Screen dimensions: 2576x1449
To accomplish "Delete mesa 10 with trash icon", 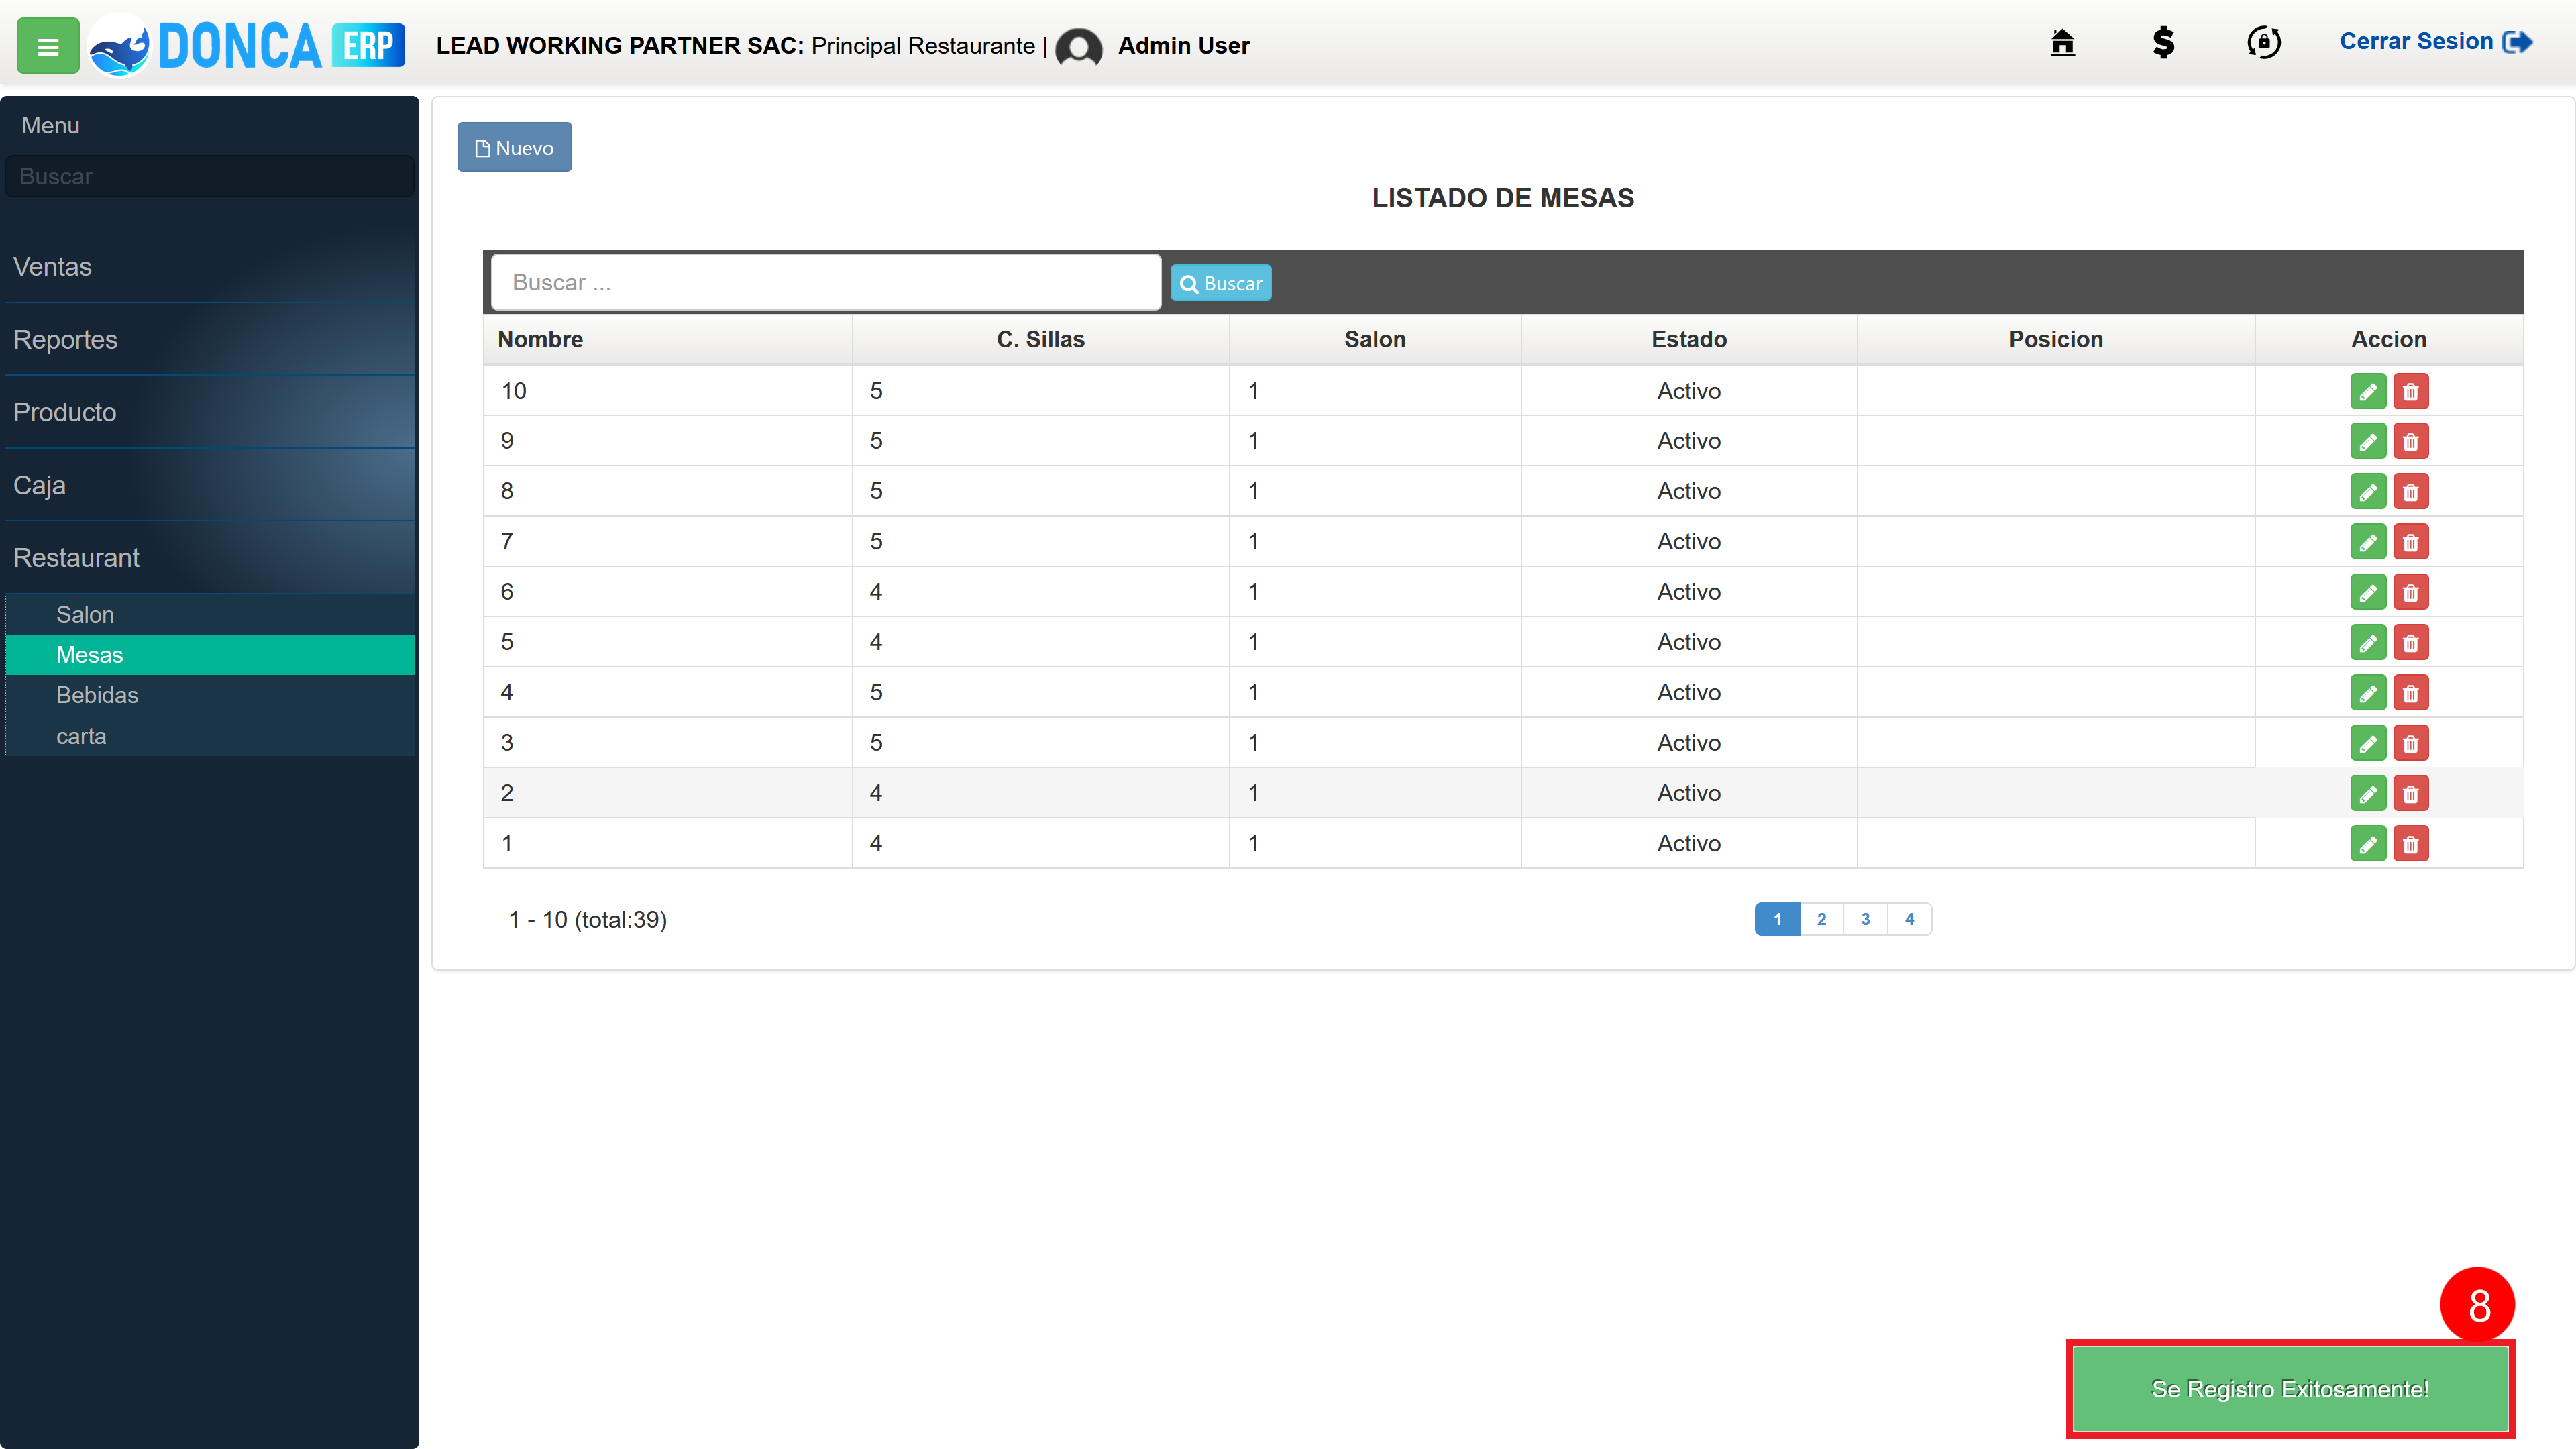I will click(2411, 391).
